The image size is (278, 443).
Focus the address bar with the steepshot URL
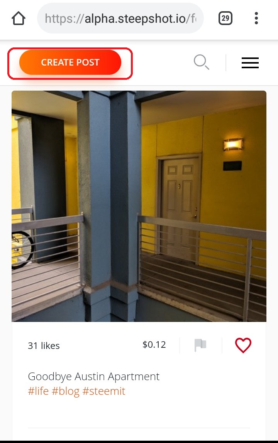(120, 19)
